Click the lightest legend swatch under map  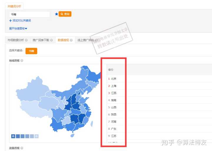[x=37, y=136]
